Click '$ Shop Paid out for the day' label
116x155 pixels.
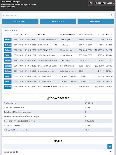(x=17, y=130)
